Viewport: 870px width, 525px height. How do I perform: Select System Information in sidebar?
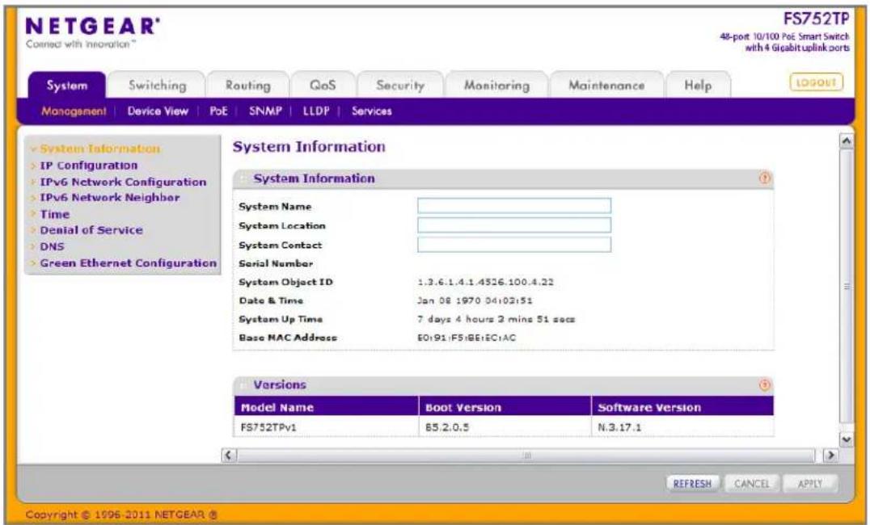tap(100, 149)
